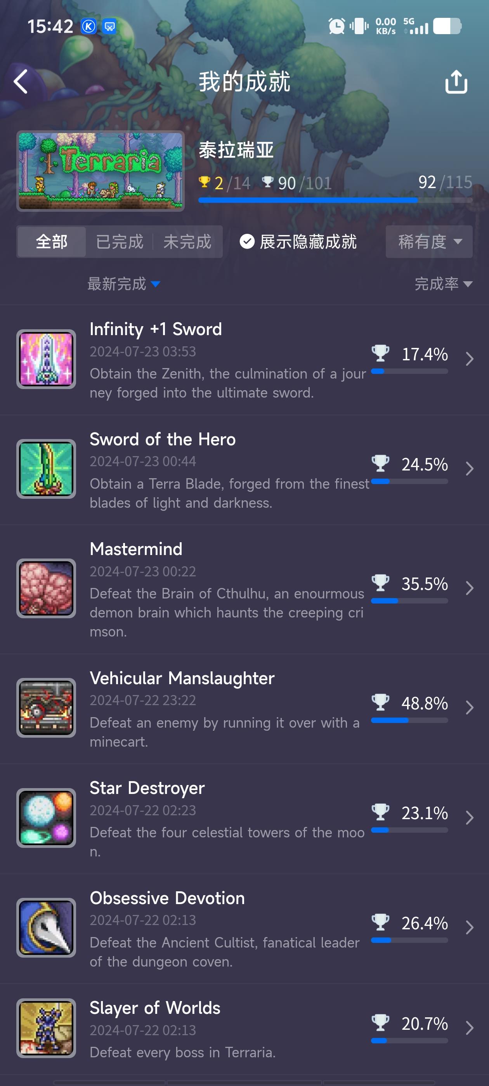Tap the back arrow icon
Image resolution: width=489 pixels, height=1086 pixels.
point(21,81)
